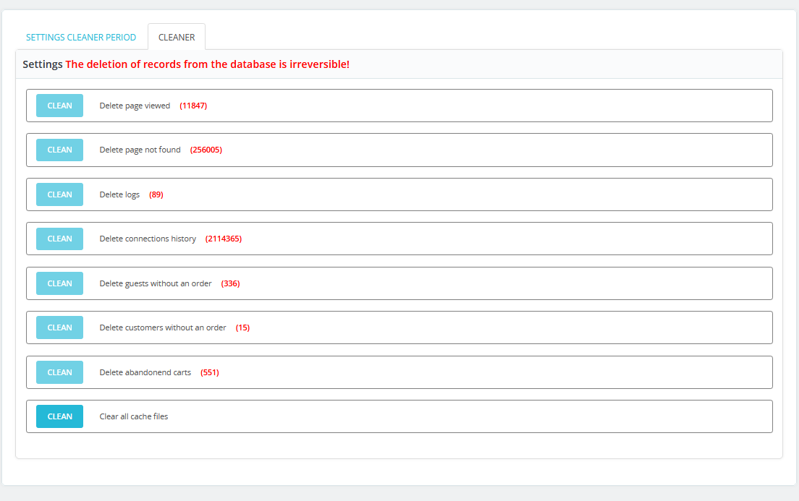Viewport: 799px width, 501px height.
Task: Clean customers without an order
Action: coord(59,327)
